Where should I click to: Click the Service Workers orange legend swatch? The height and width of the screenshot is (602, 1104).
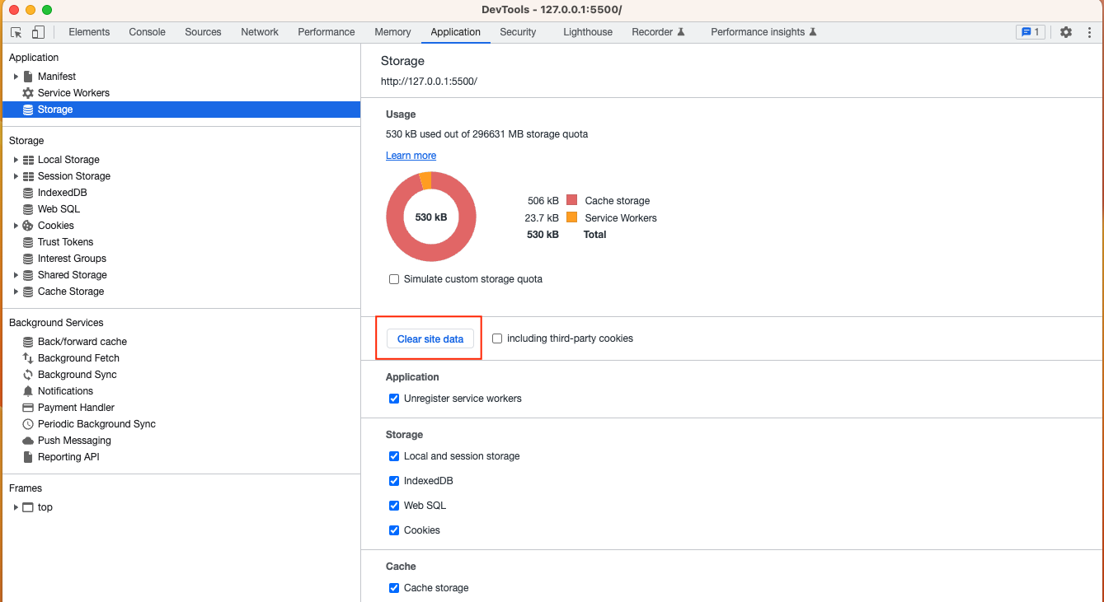(x=571, y=217)
